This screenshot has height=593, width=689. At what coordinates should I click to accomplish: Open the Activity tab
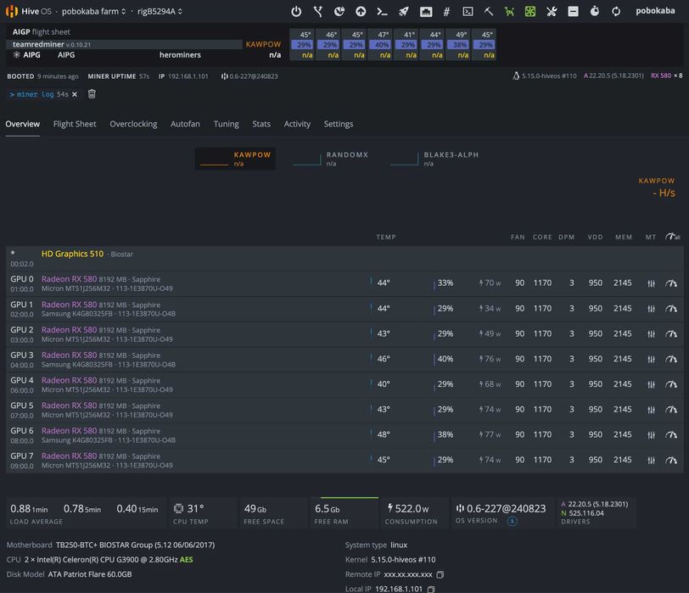[x=297, y=125]
